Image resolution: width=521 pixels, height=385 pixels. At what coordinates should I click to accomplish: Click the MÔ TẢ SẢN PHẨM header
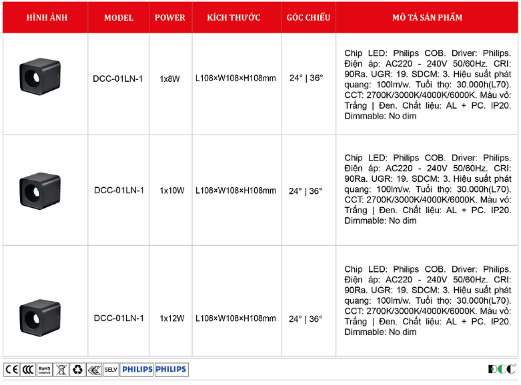(x=427, y=17)
